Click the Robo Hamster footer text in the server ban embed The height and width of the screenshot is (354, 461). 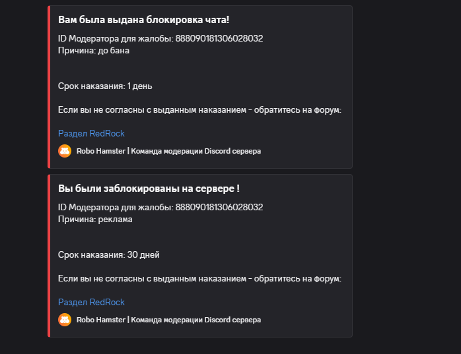(168, 320)
